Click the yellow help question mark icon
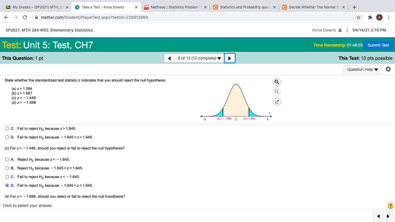The height and width of the screenshot is (222, 395). pos(390,206)
